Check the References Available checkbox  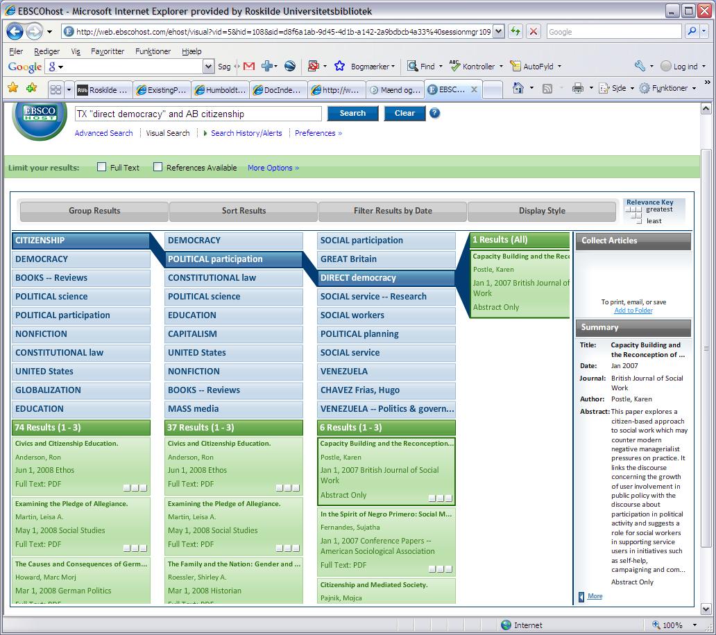[157, 167]
